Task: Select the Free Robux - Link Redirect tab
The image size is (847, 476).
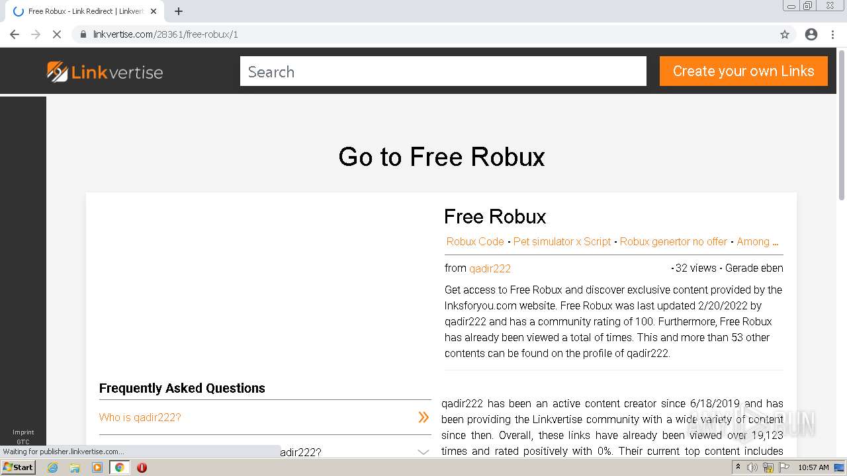Action: coord(85,11)
